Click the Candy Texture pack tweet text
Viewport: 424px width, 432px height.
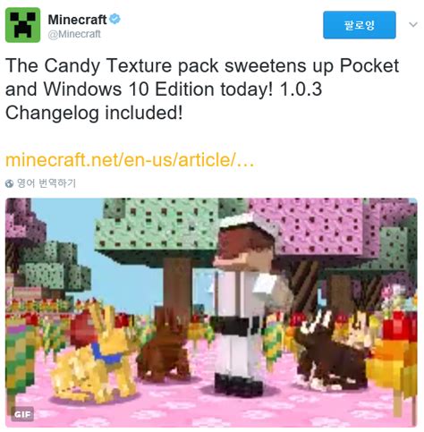tap(202, 89)
